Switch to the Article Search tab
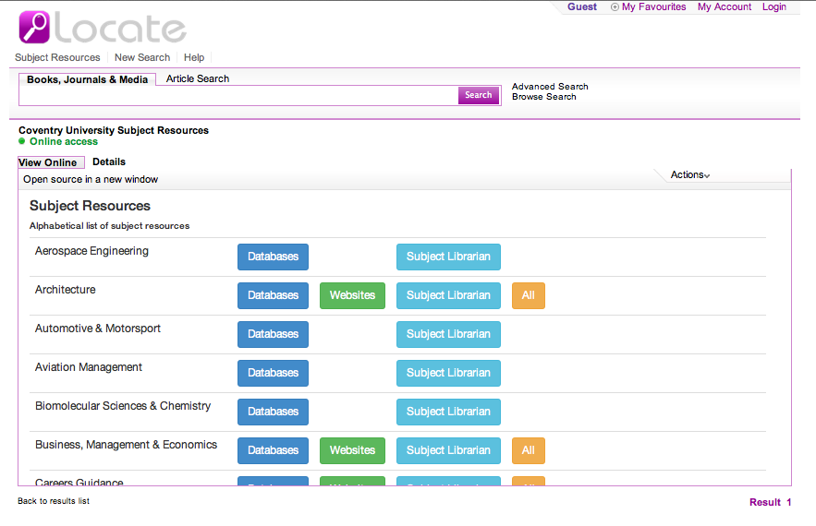Screen dimensions: 816x526 pyautogui.click(x=197, y=79)
